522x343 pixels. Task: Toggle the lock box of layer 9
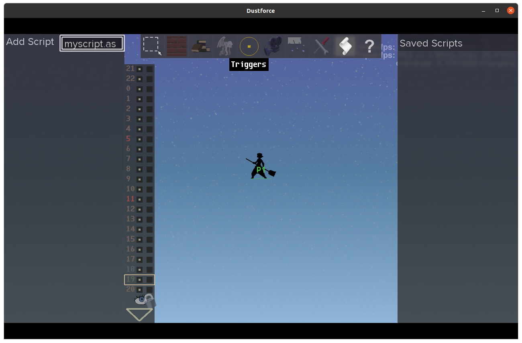point(149,179)
